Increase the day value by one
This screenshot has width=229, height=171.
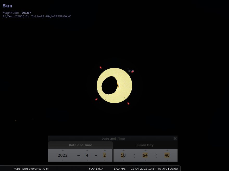pyautogui.click(x=104, y=150)
